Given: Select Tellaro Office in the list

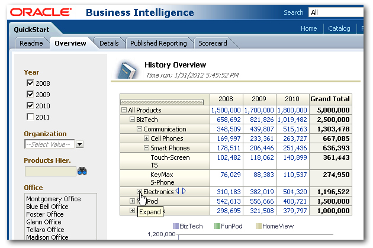Looking at the screenshot, I should [x=45, y=230].
